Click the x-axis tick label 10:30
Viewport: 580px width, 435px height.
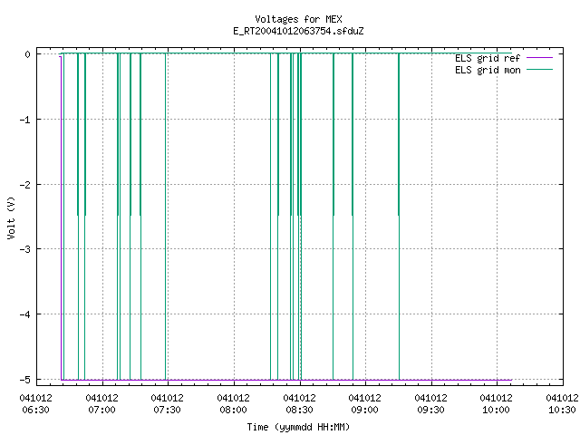click(x=562, y=410)
